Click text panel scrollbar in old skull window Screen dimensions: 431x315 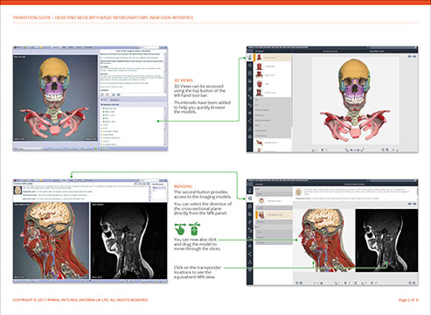(x=165, y=73)
